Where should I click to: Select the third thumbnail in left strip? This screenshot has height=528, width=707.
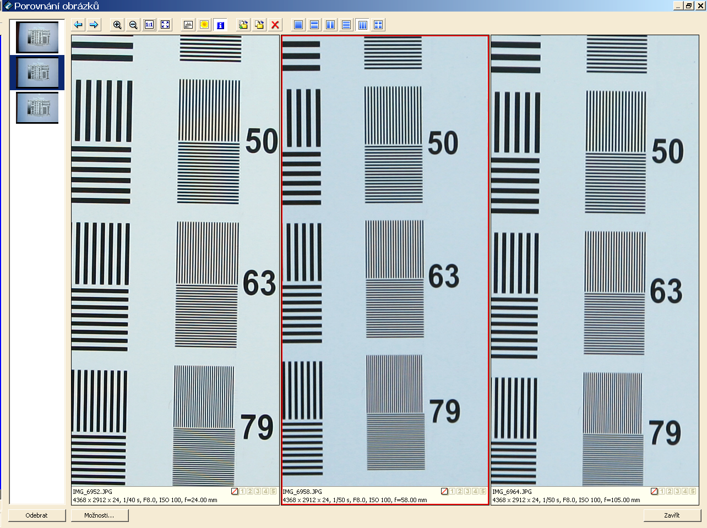click(37, 107)
